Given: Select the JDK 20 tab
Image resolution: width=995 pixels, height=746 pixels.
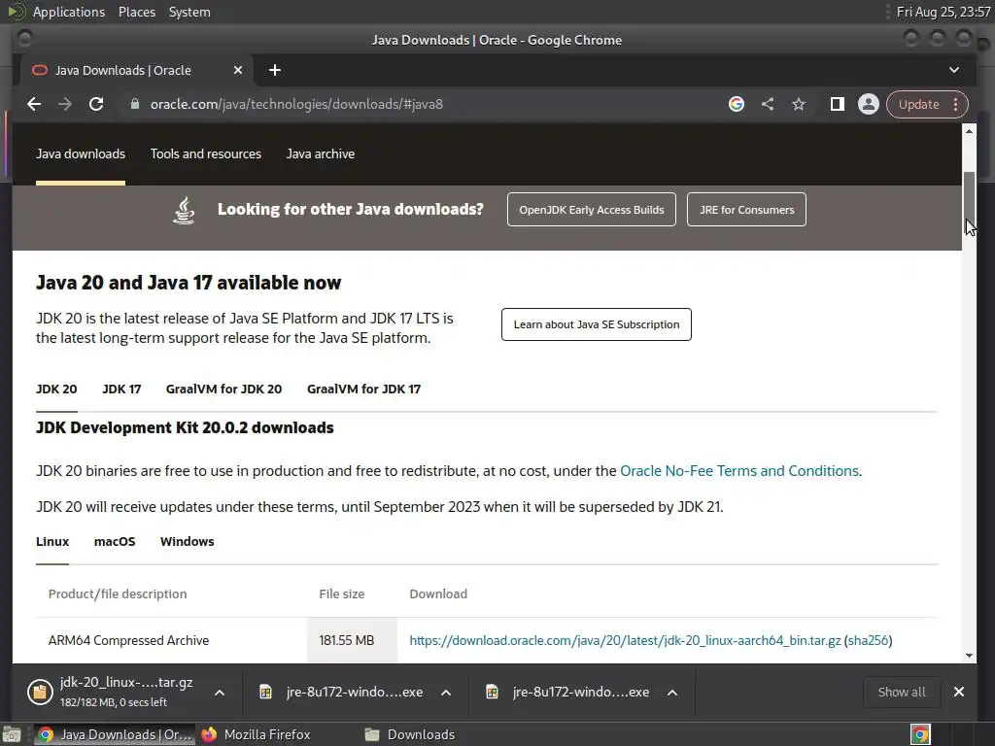Looking at the screenshot, I should [56, 390].
